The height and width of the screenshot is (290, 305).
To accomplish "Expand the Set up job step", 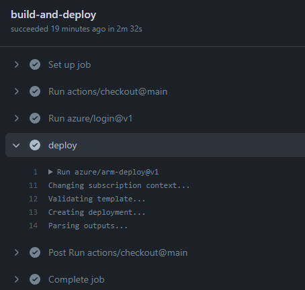I will pyautogui.click(x=16, y=64).
